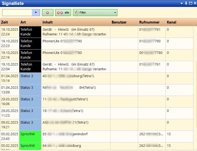Image resolution: width=197 pixels, height=151 pixels.
Task: Sort by the Zeit column header
Action: 9,22
